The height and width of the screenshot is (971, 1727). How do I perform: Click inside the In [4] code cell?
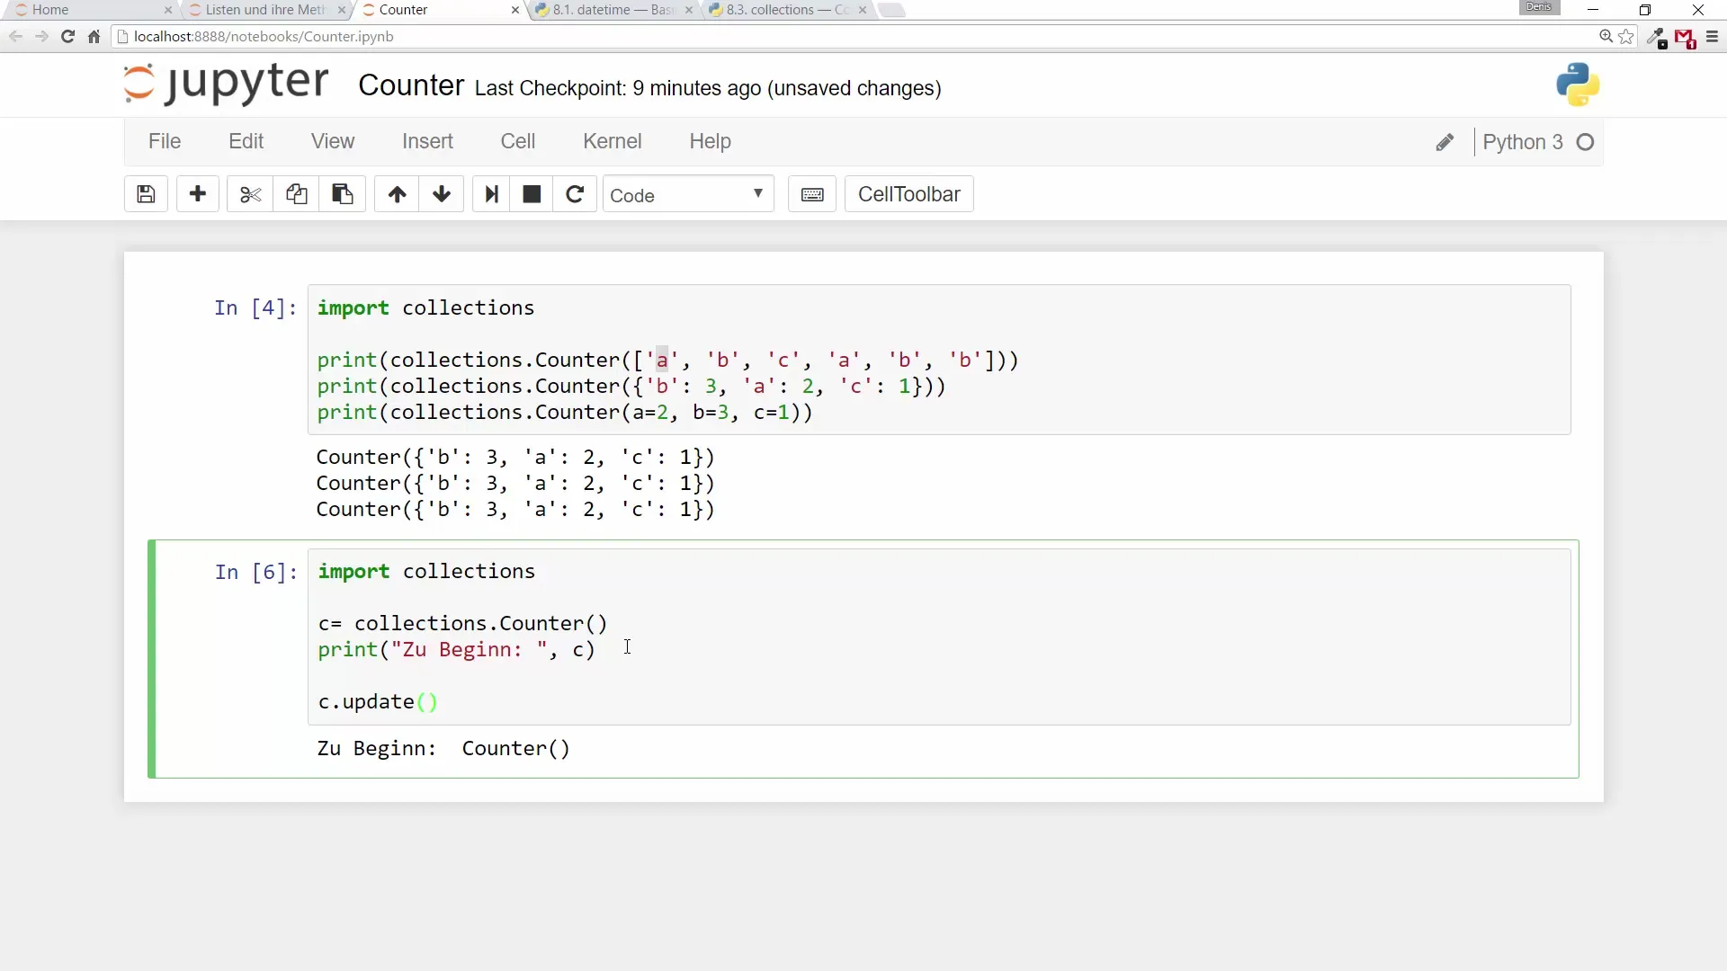[x=939, y=360]
